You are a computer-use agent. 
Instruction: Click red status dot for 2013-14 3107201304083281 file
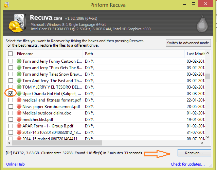(x=19, y=132)
